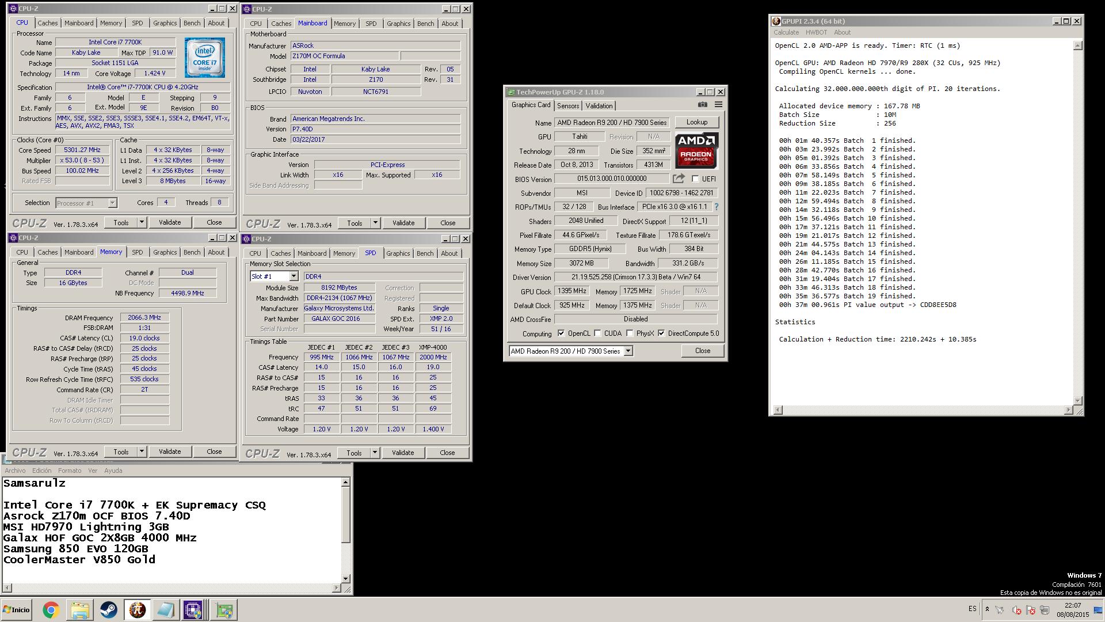Viewport: 1105px width, 622px height.
Task: Click the AMD Radeon Graphics logo in GPU-Z
Action: [696, 150]
